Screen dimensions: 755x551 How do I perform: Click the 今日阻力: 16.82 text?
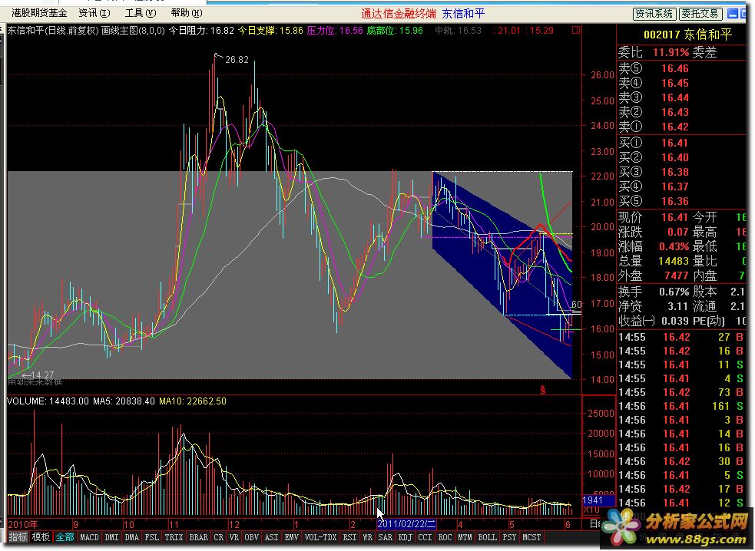click(201, 31)
